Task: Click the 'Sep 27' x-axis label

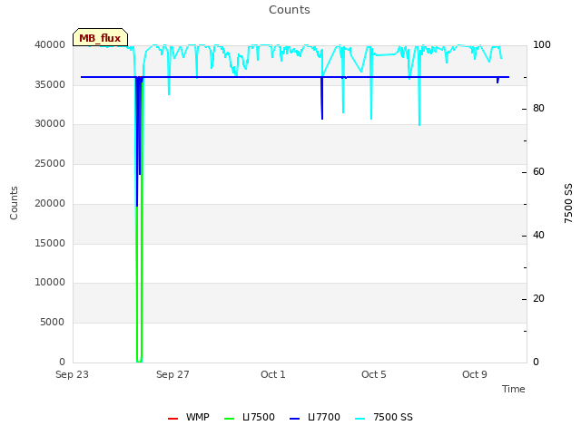Action: point(172,374)
